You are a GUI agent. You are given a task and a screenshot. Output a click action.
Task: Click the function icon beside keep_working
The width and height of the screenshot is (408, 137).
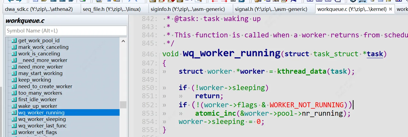click(x=14, y=80)
